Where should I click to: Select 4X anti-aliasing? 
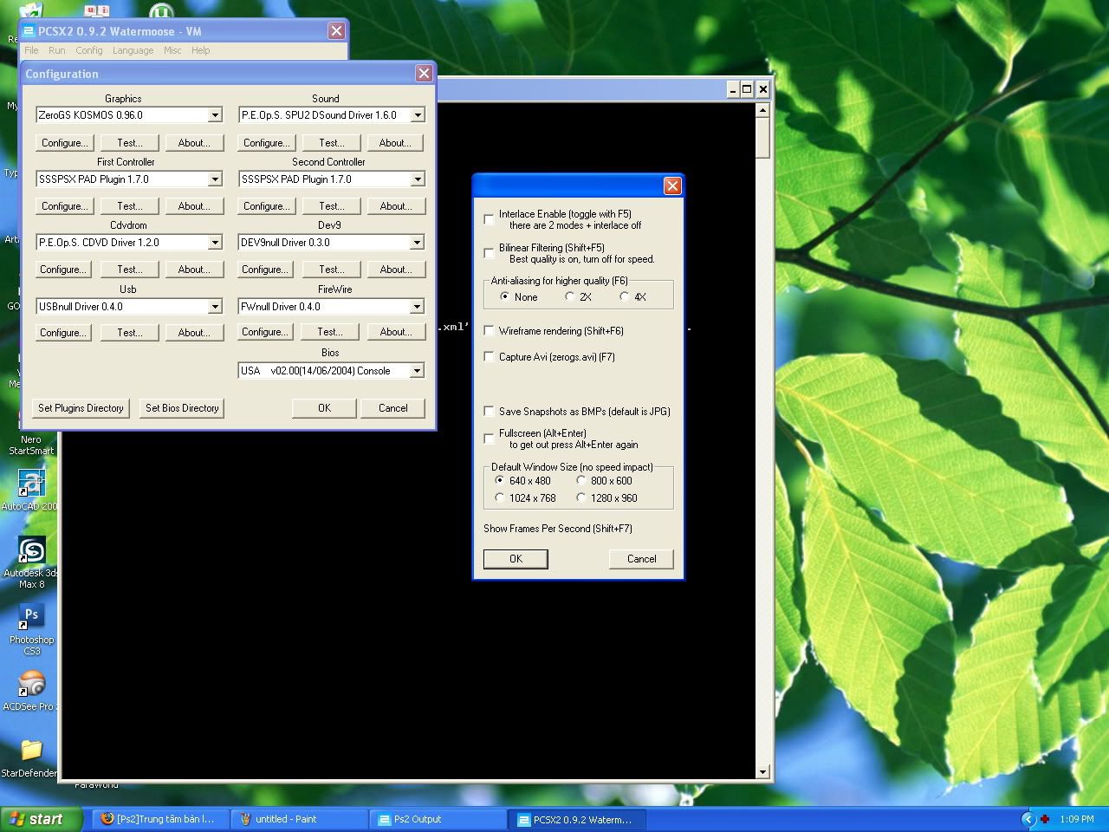pos(624,296)
